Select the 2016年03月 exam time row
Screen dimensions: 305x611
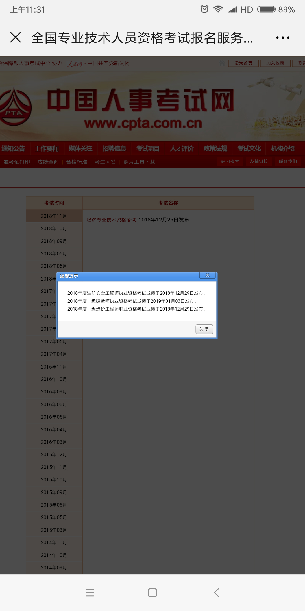(x=54, y=442)
